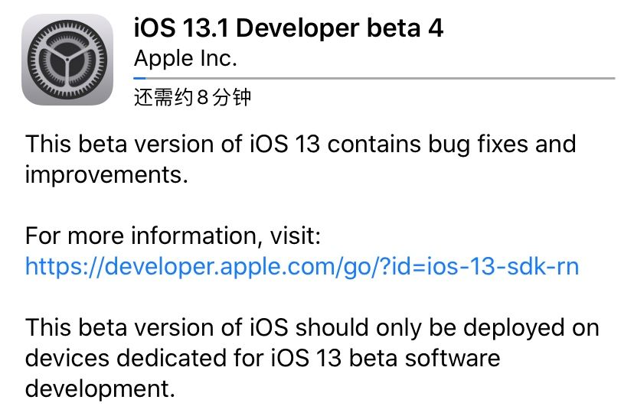Image resolution: width=634 pixels, height=416 pixels.
Task: Click the blue filled start of the progress bar
Action: coord(139,77)
